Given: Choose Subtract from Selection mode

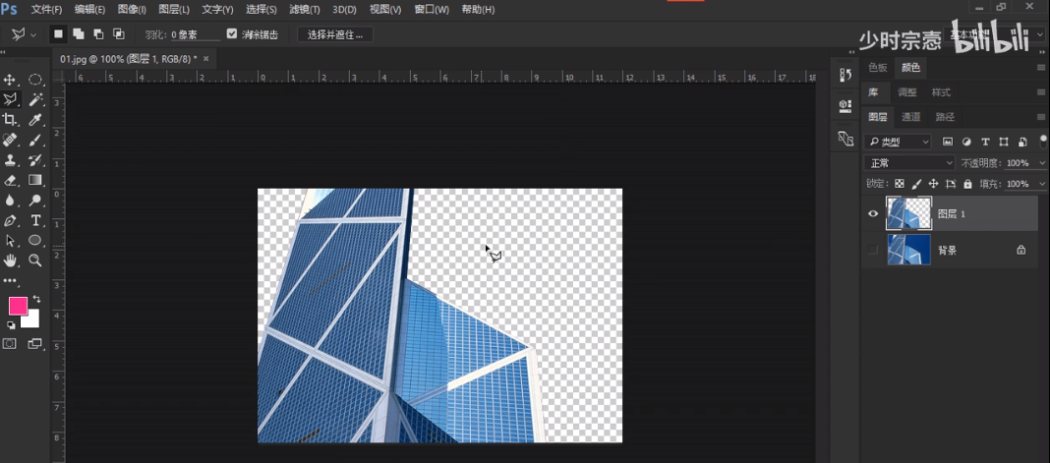Looking at the screenshot, I should (x=98, y=34).
